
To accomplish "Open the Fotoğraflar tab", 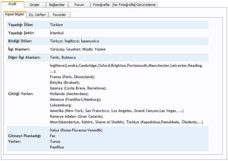I will click(101, 5).
